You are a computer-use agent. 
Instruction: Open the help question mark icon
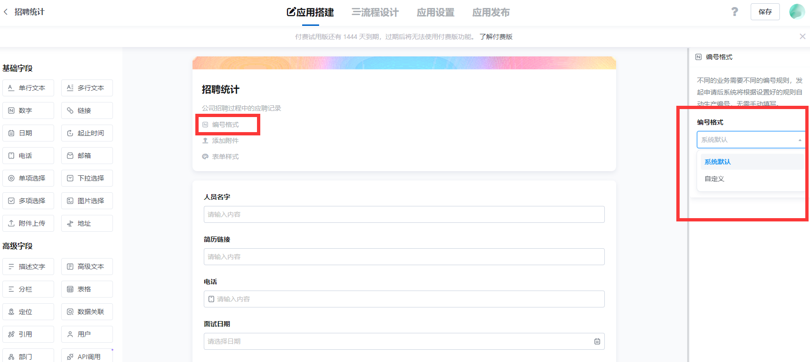coord(734,12)
